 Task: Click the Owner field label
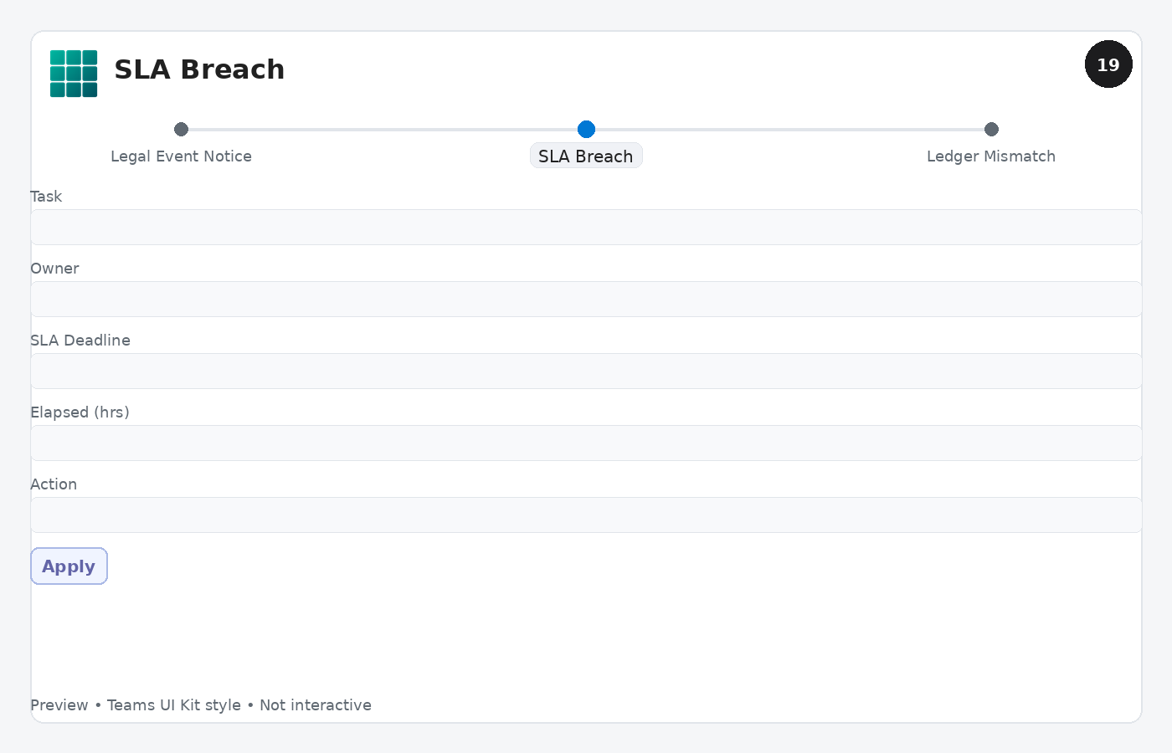54,269
